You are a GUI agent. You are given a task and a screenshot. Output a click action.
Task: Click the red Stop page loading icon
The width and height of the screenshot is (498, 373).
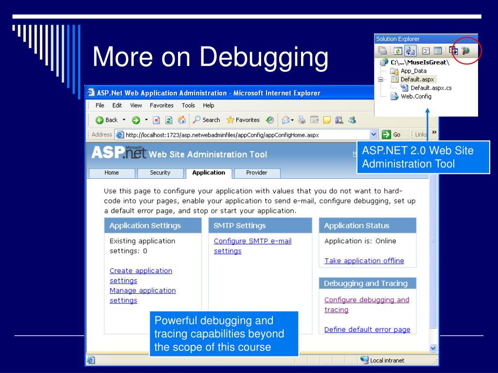(x=156, y=120)
